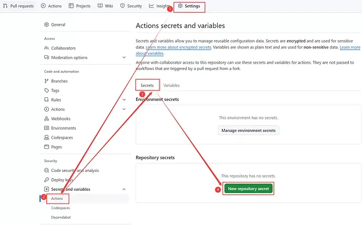Click the Environments icon in sidebar
Screen dimensions: 362x225
[x=47, y=128]
